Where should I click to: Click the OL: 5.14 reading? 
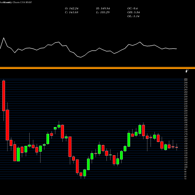click(x=133, y=16)
